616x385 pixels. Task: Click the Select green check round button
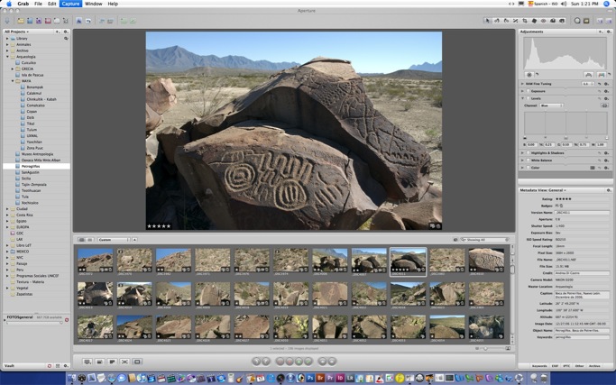308,361
